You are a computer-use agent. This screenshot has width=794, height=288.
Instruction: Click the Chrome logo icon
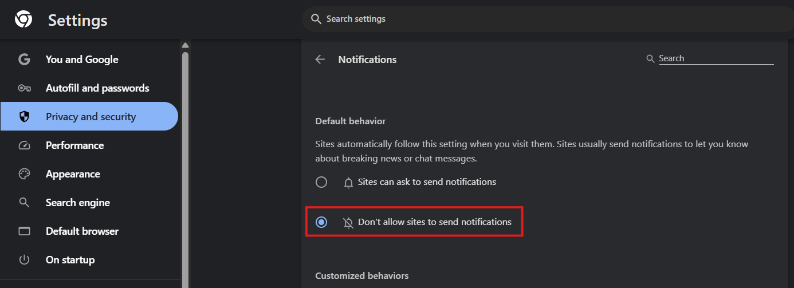(23, 20)
